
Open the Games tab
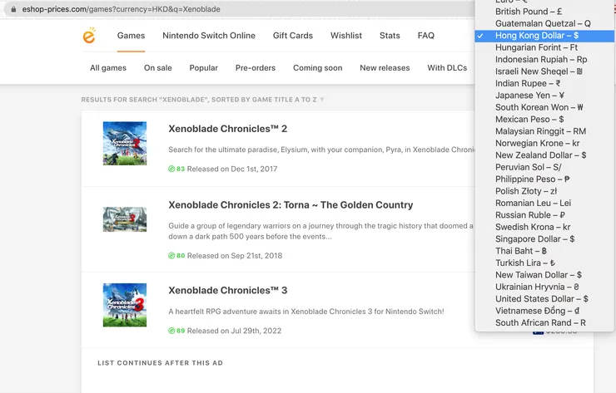pos(131,35)
